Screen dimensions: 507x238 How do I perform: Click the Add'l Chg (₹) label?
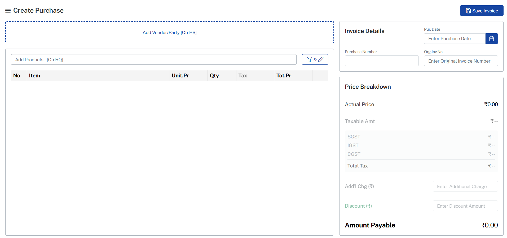359,186
